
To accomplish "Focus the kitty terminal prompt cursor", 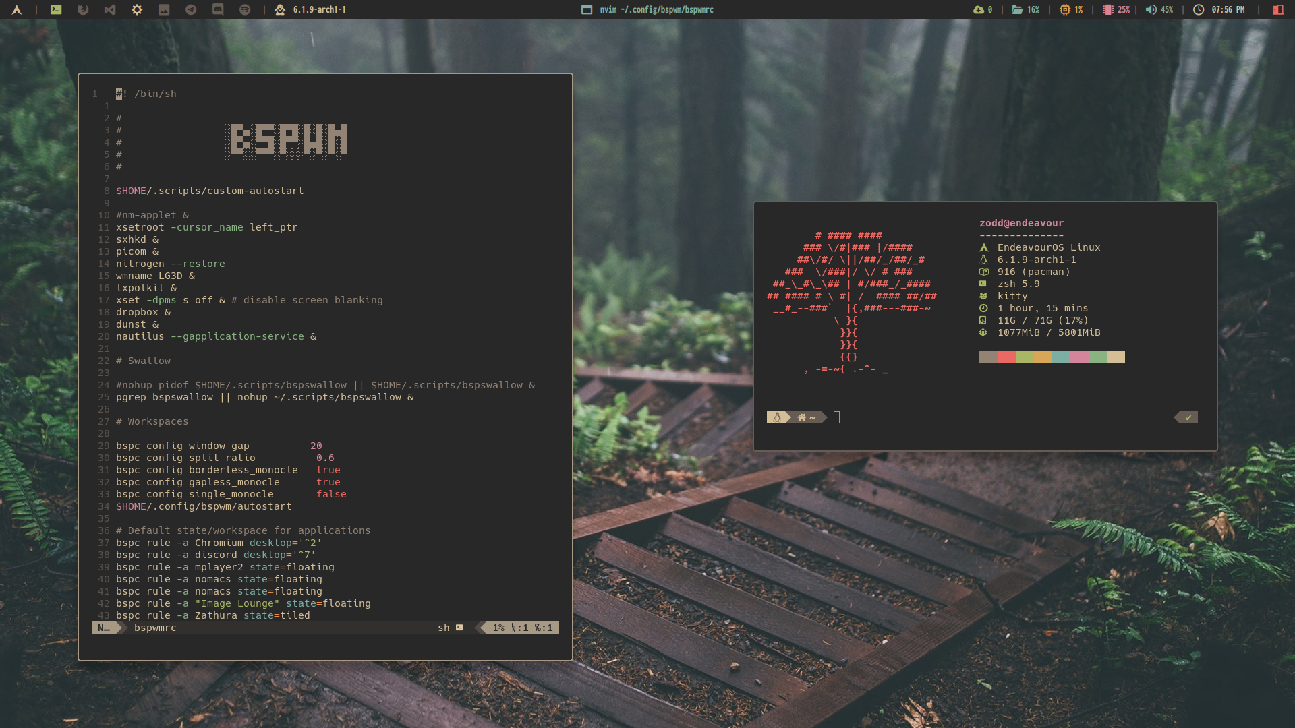I will tap(836, 417).
